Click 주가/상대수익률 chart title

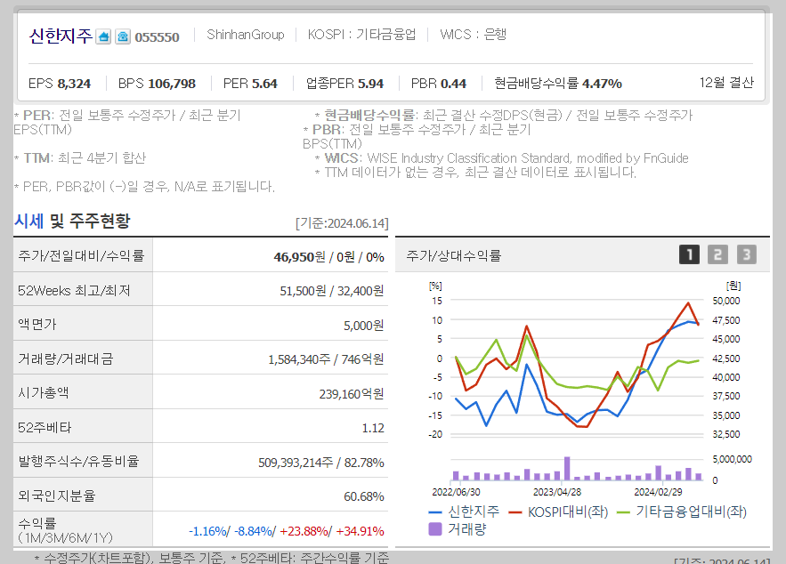pyautogui.click(x=454, y=256)
